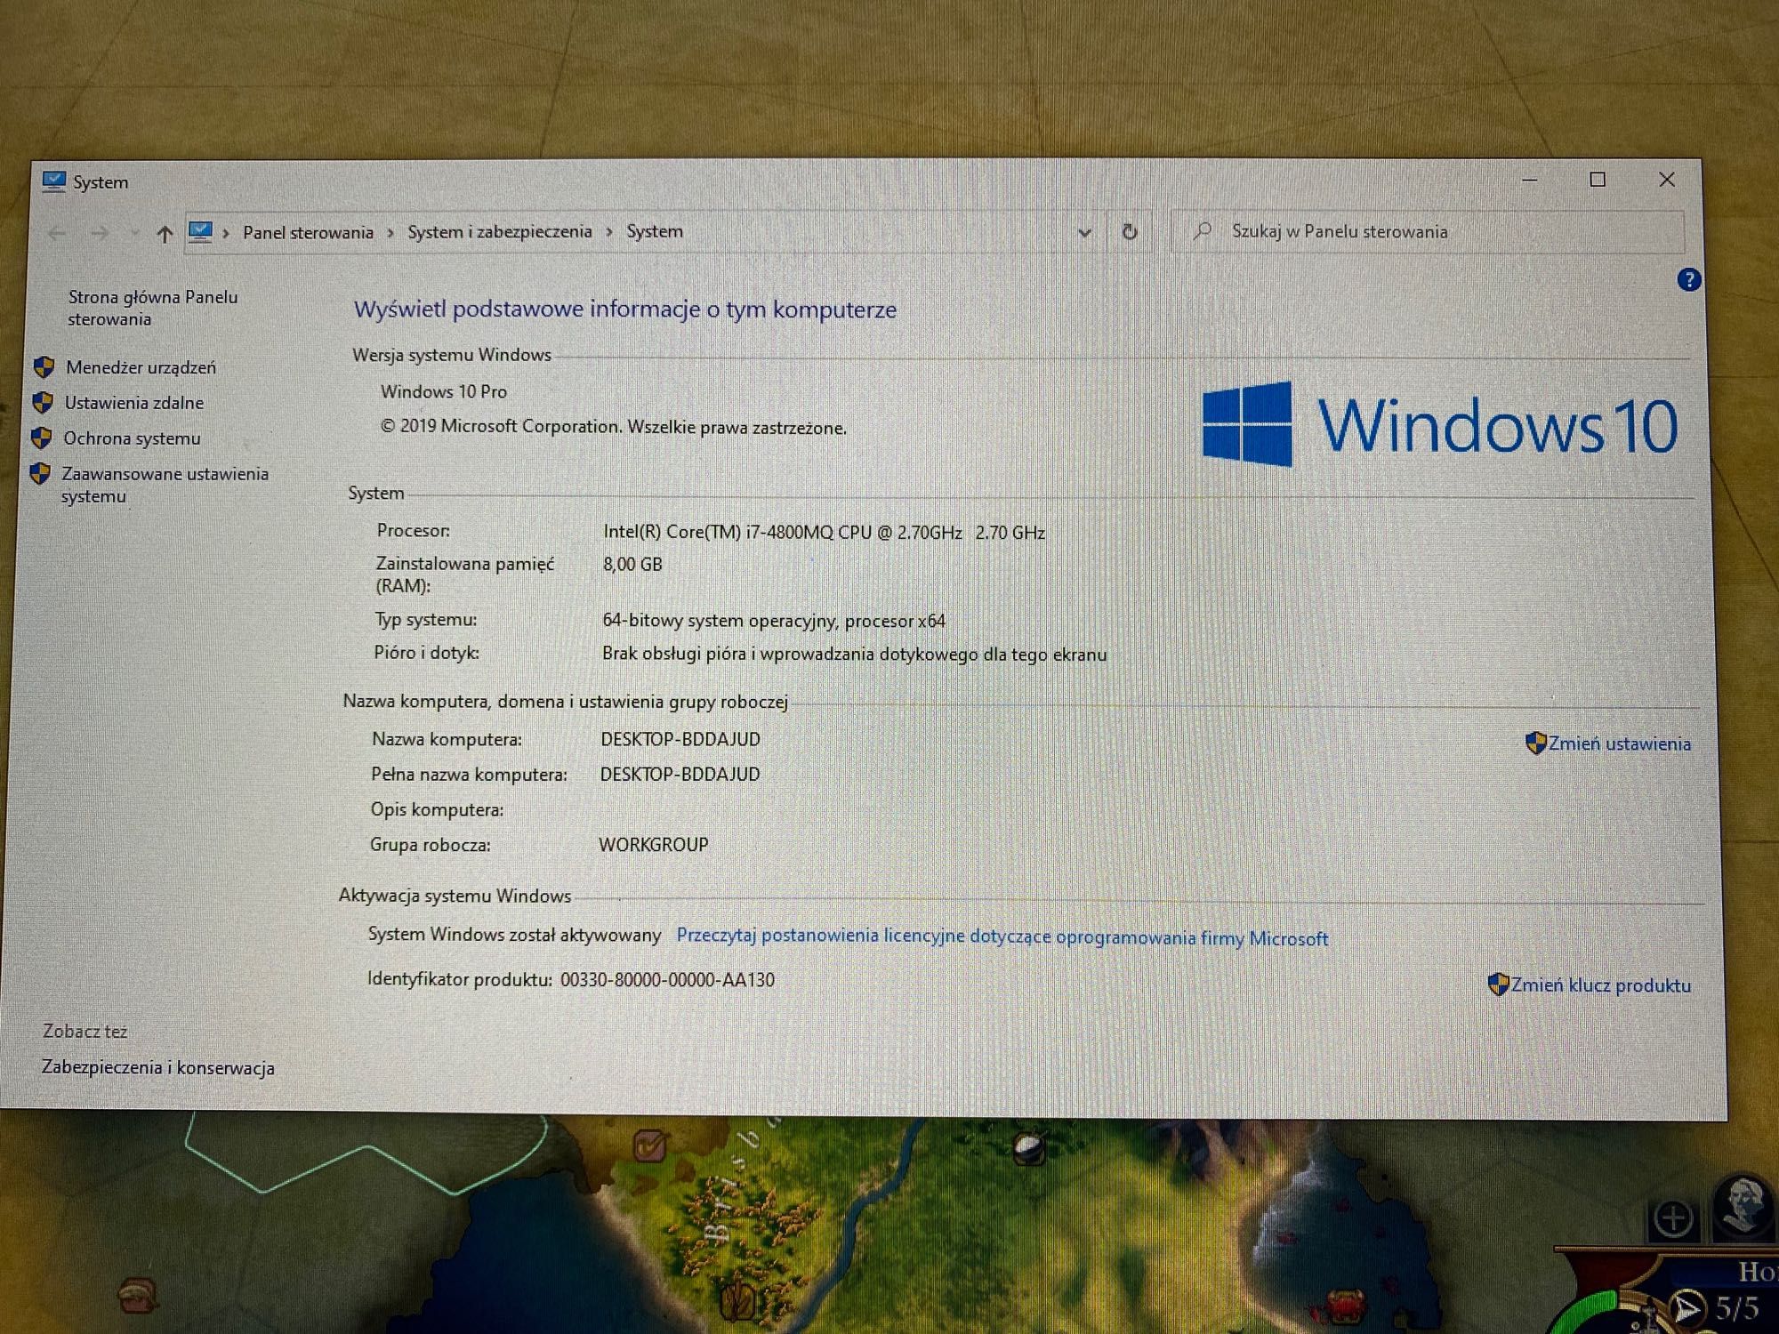Focus the Szukaj w Panelu sterowania field

[1429, 232]
